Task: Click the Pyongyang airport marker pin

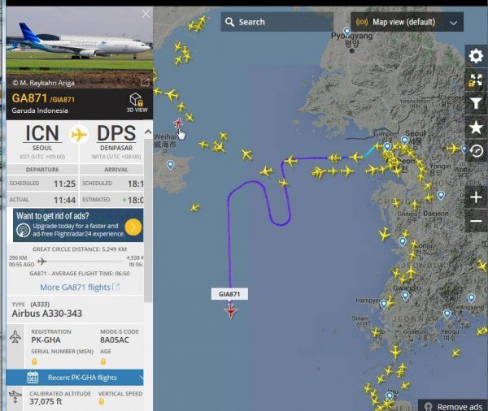Action: click(x=346, y=32)
